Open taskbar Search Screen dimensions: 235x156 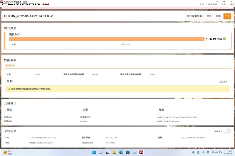(x=101, y=152)
